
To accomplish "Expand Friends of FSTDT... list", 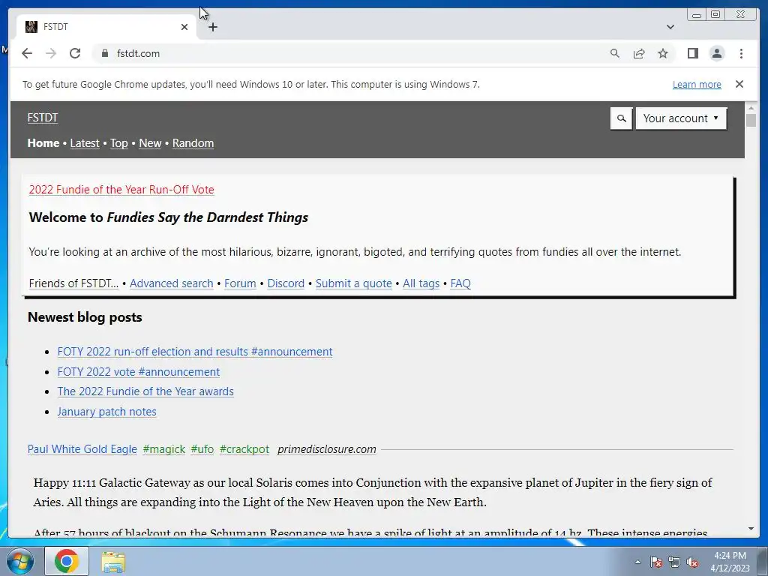I will click(73, 283).
